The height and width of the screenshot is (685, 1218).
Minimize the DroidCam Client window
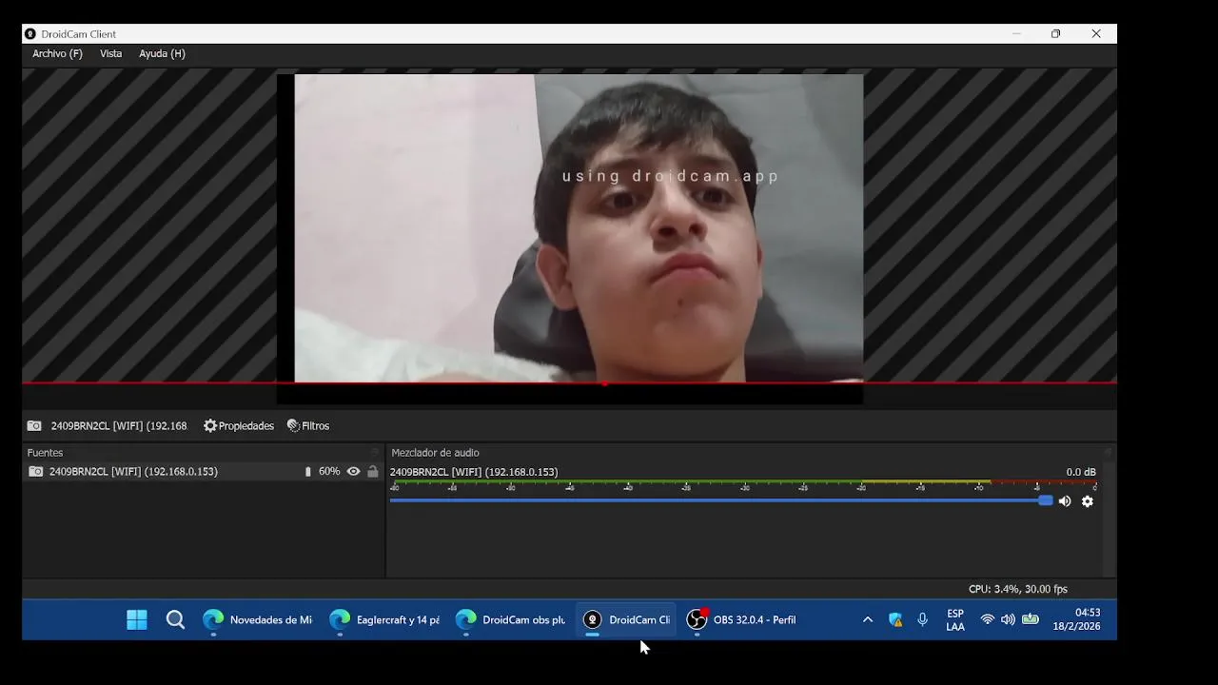coord(1016,34)
